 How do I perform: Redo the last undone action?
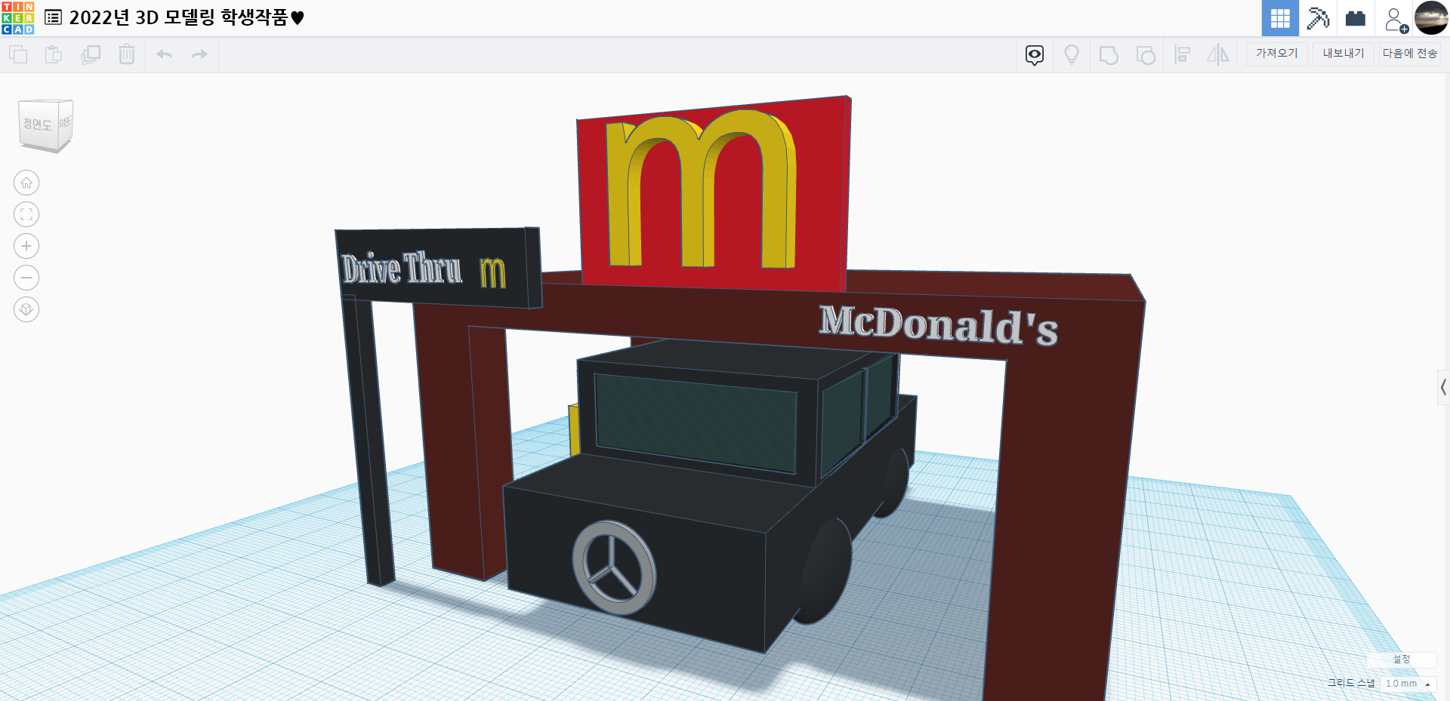pyautogui.click(x=199, y=54)
